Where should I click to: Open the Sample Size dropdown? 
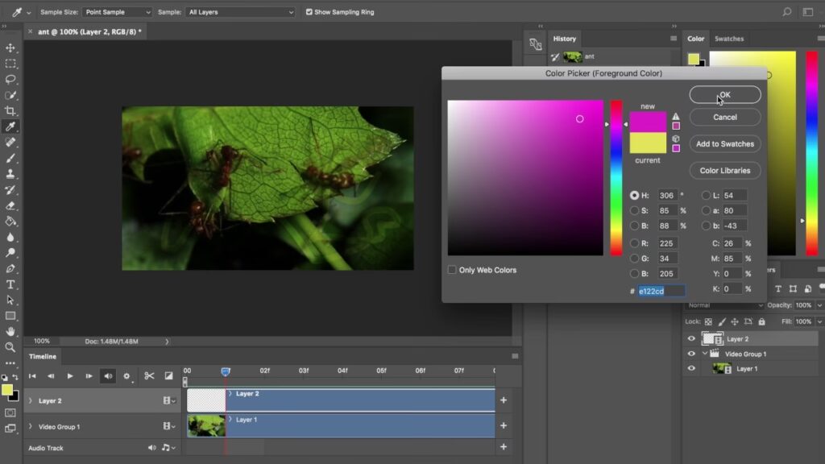[x=116, y=12]
